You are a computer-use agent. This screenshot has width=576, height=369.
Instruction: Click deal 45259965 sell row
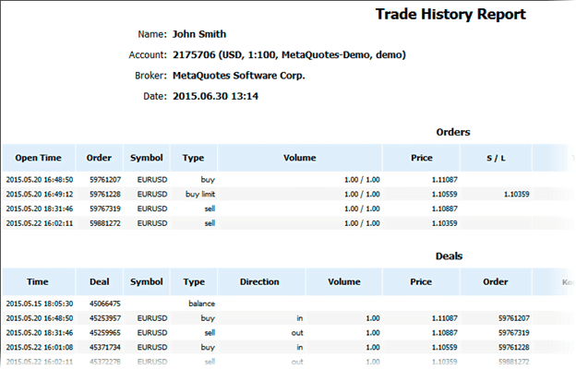(286, 333)
